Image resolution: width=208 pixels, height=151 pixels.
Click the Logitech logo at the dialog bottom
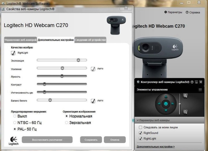(x=13, y=141)
